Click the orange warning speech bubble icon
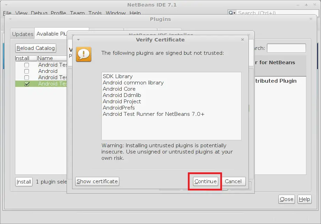Viewport: 321px width, 224px height. pos(84,54)
